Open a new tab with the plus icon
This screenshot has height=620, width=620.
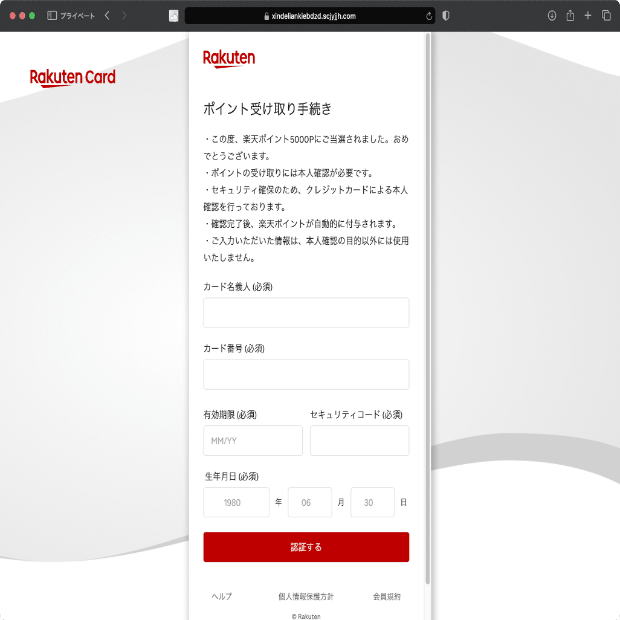pyautogui.click(x=588, y=16)
